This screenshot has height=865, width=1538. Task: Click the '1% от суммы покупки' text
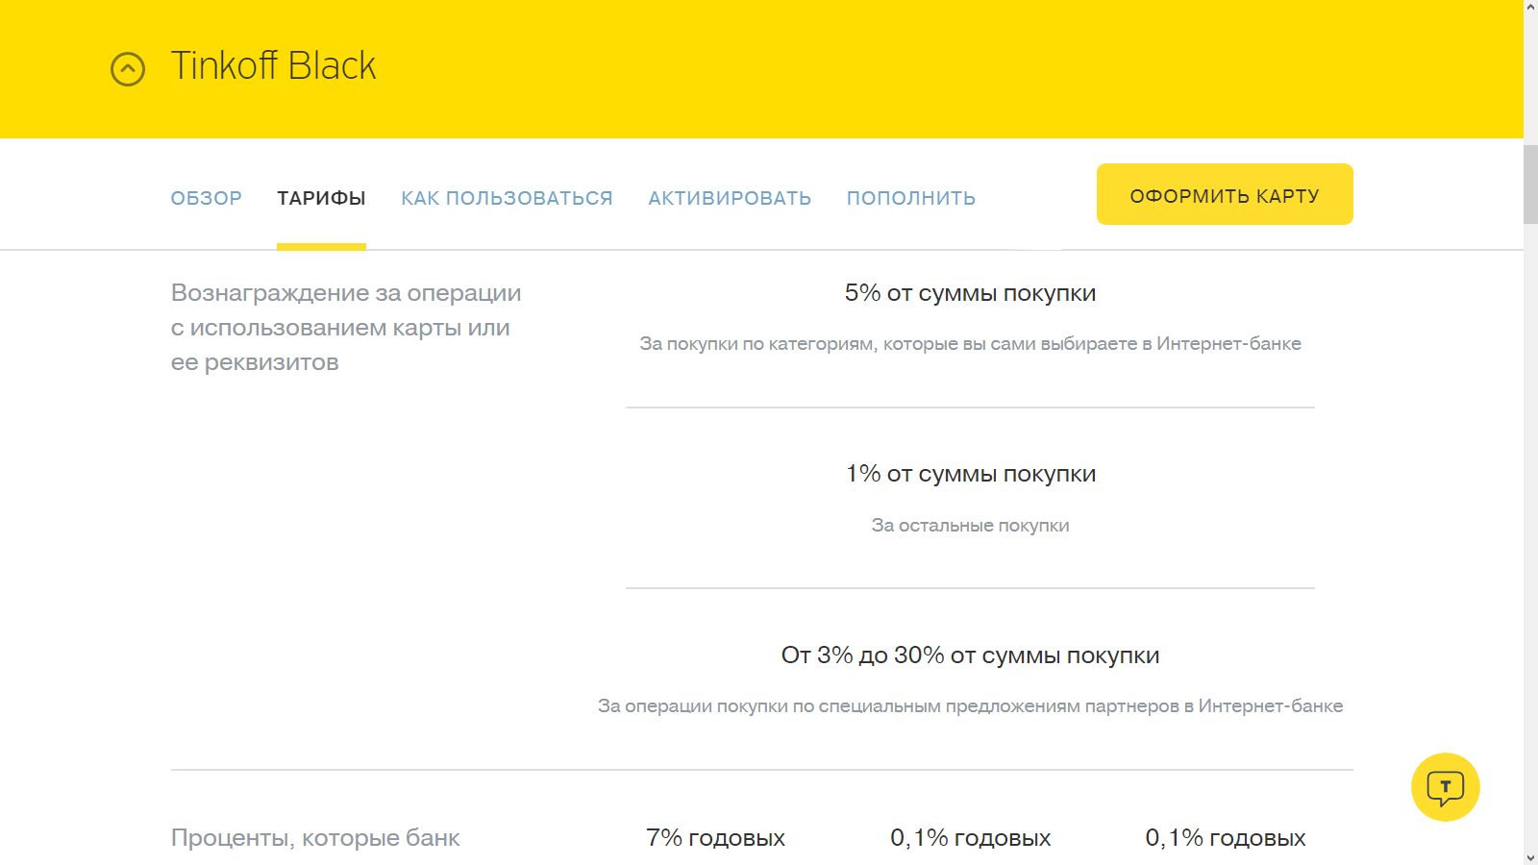point(971,474)
